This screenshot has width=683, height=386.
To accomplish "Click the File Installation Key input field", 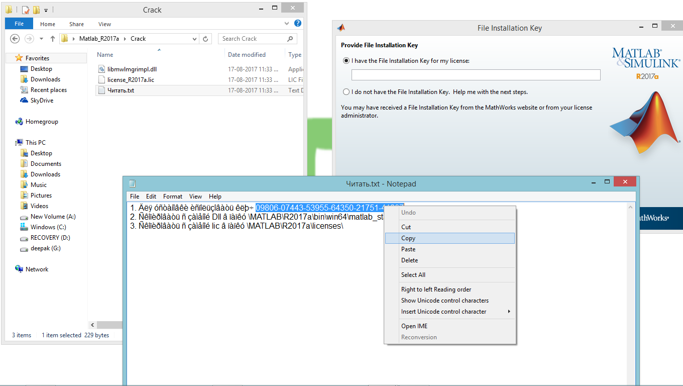I will pyautogui.click(x=476, y=75).
